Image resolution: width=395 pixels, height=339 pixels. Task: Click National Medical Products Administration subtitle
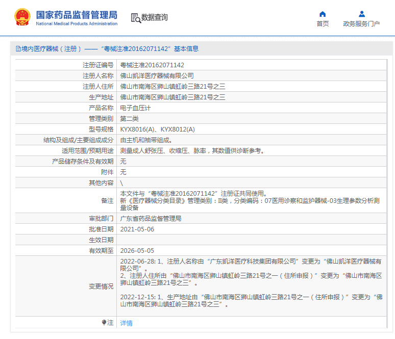pos(77,23)
